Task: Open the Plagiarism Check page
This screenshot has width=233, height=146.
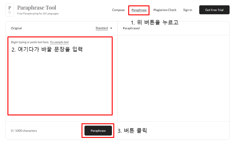Action: (x=165, y=10)
